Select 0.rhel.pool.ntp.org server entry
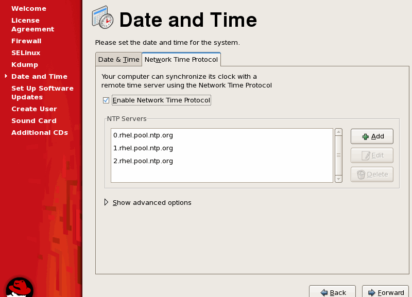Screen dimensions: 412x297 tap(143, 135)
